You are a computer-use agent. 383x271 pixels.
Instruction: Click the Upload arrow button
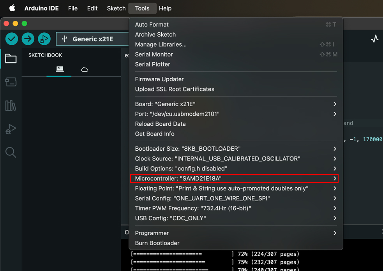click(28, 39)
